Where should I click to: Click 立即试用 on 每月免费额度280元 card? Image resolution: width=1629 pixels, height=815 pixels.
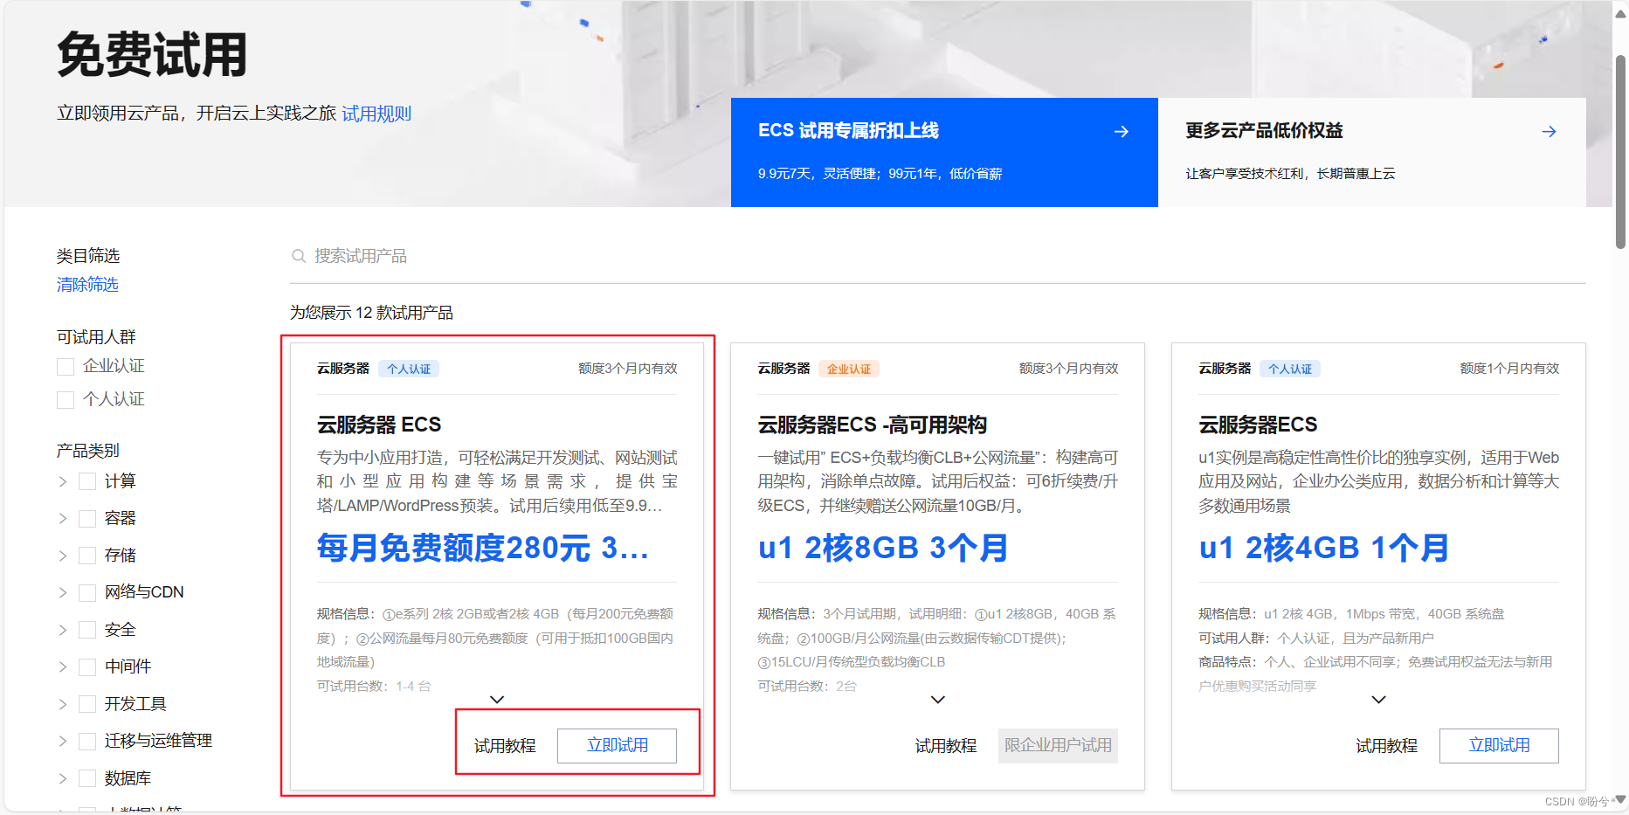618,746
